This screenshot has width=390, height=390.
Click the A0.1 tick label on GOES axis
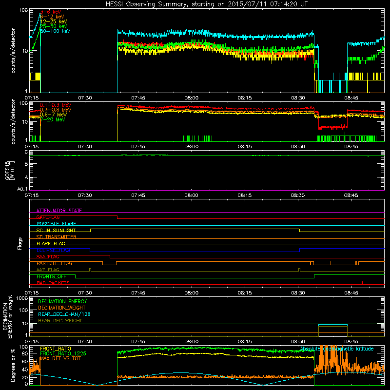[x=22, y=189]
